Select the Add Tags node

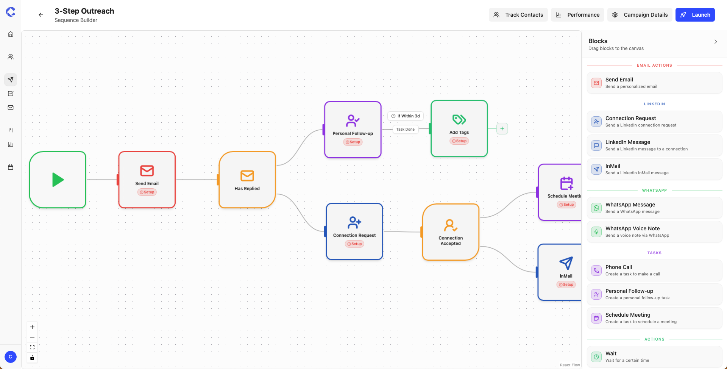click(459, 128)
